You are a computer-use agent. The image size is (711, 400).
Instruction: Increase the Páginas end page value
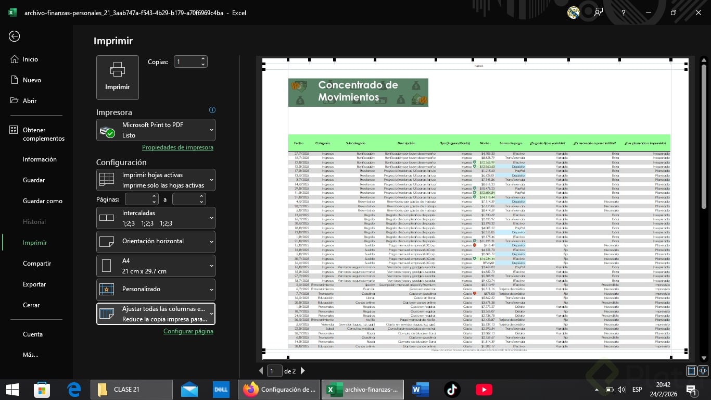[x=202, y=196]
